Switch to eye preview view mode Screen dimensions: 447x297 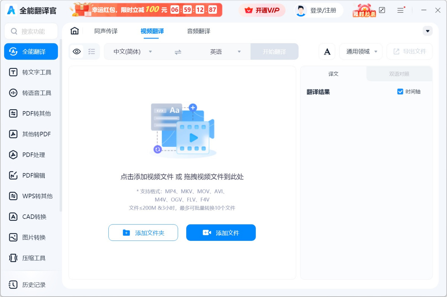(x=77, y=52)
